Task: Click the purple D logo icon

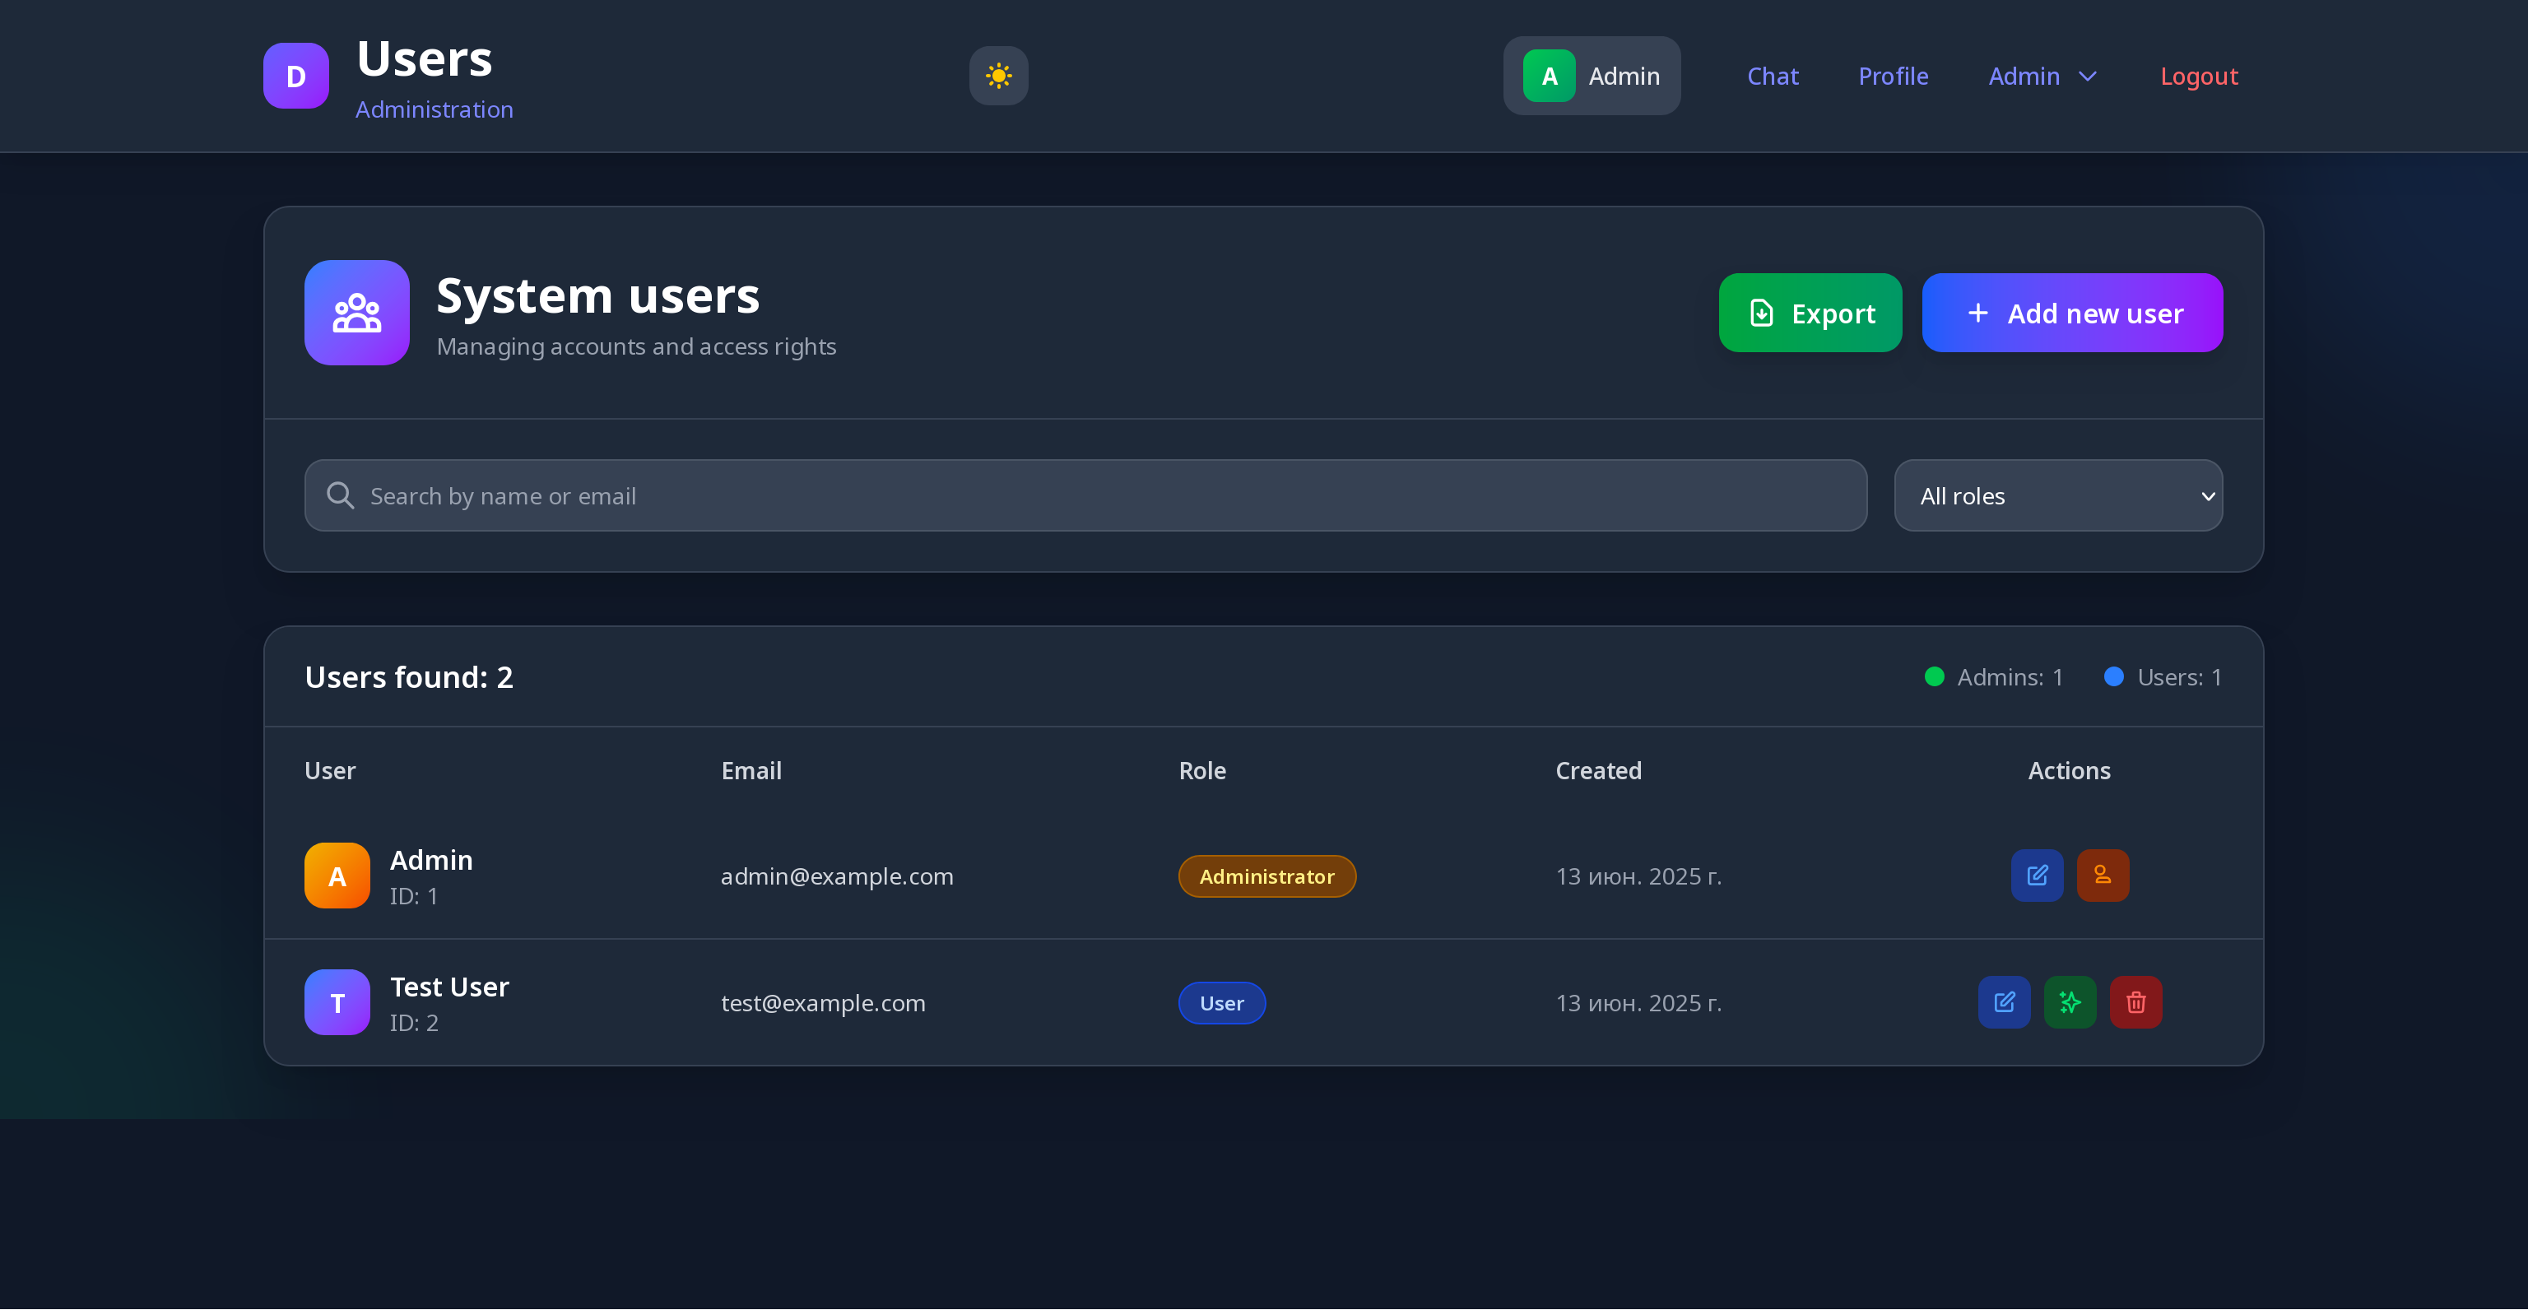Action: pyautogui.click(x=295, y=76)
